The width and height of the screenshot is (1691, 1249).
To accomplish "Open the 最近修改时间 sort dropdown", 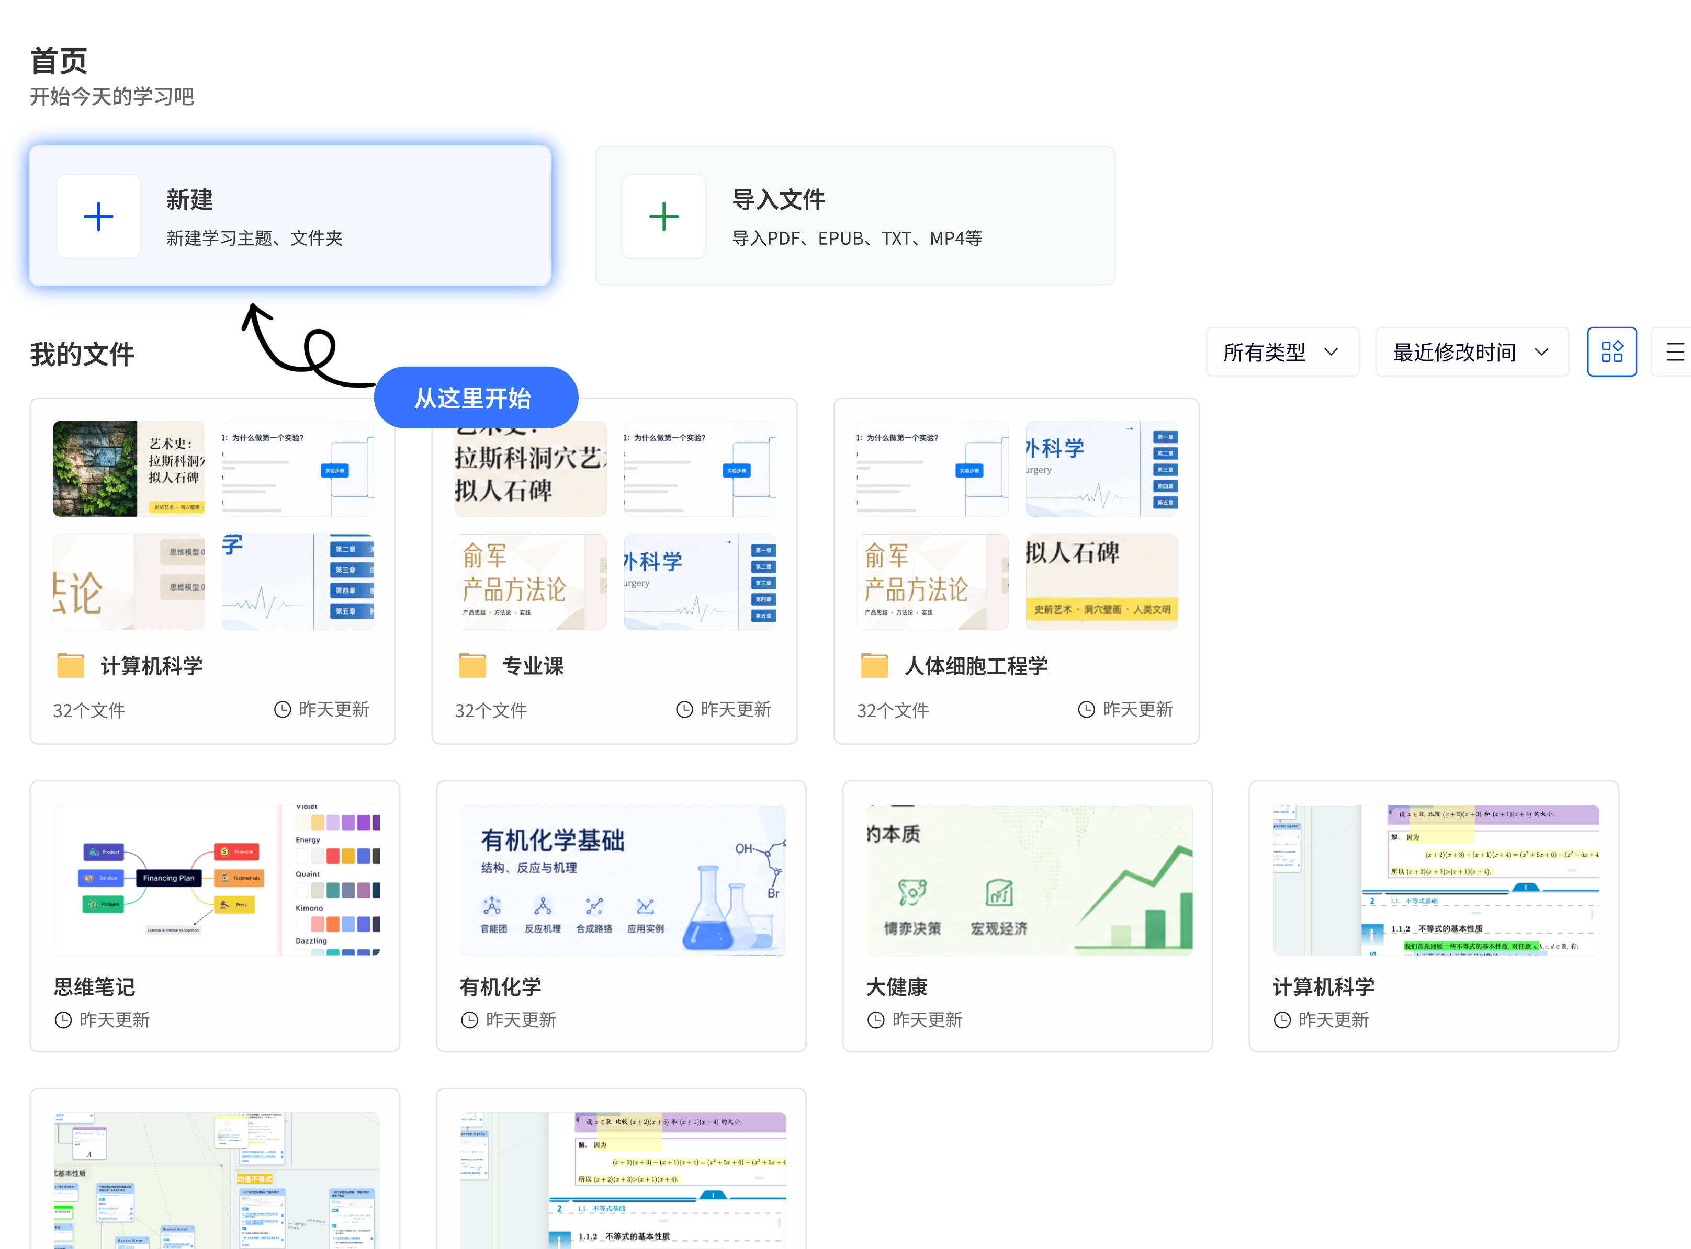I will tap(1472, 351).
